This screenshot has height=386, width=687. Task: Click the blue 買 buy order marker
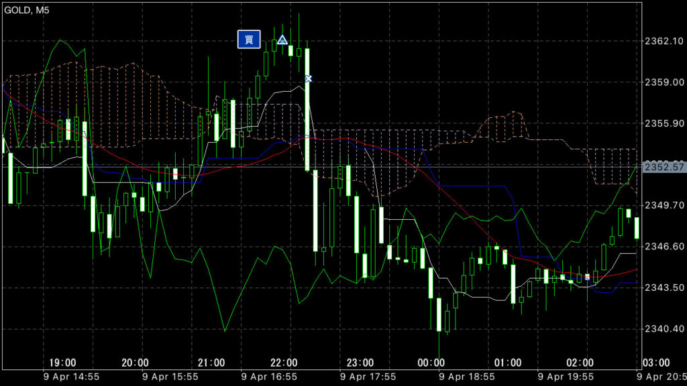pyautogui.click(x=248, y=40)
